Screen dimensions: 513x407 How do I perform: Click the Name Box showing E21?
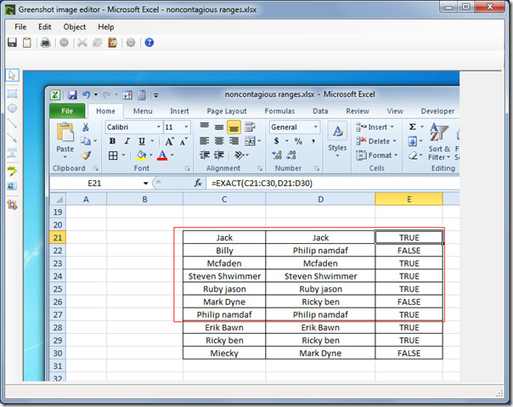[94, 184]
